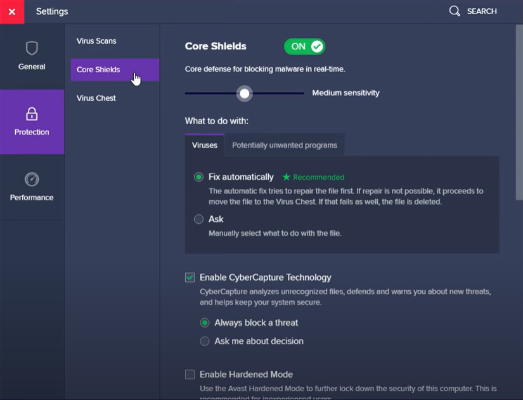Select the Viruses tab
The height and width of the screenshot is (400, 523).
point(205,145)
